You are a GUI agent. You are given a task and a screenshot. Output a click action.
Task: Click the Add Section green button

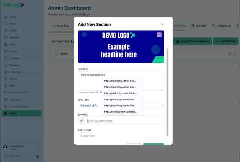tap(226, 41)
